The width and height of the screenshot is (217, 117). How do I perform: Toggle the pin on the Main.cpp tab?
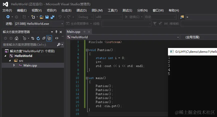pos(84,32)
